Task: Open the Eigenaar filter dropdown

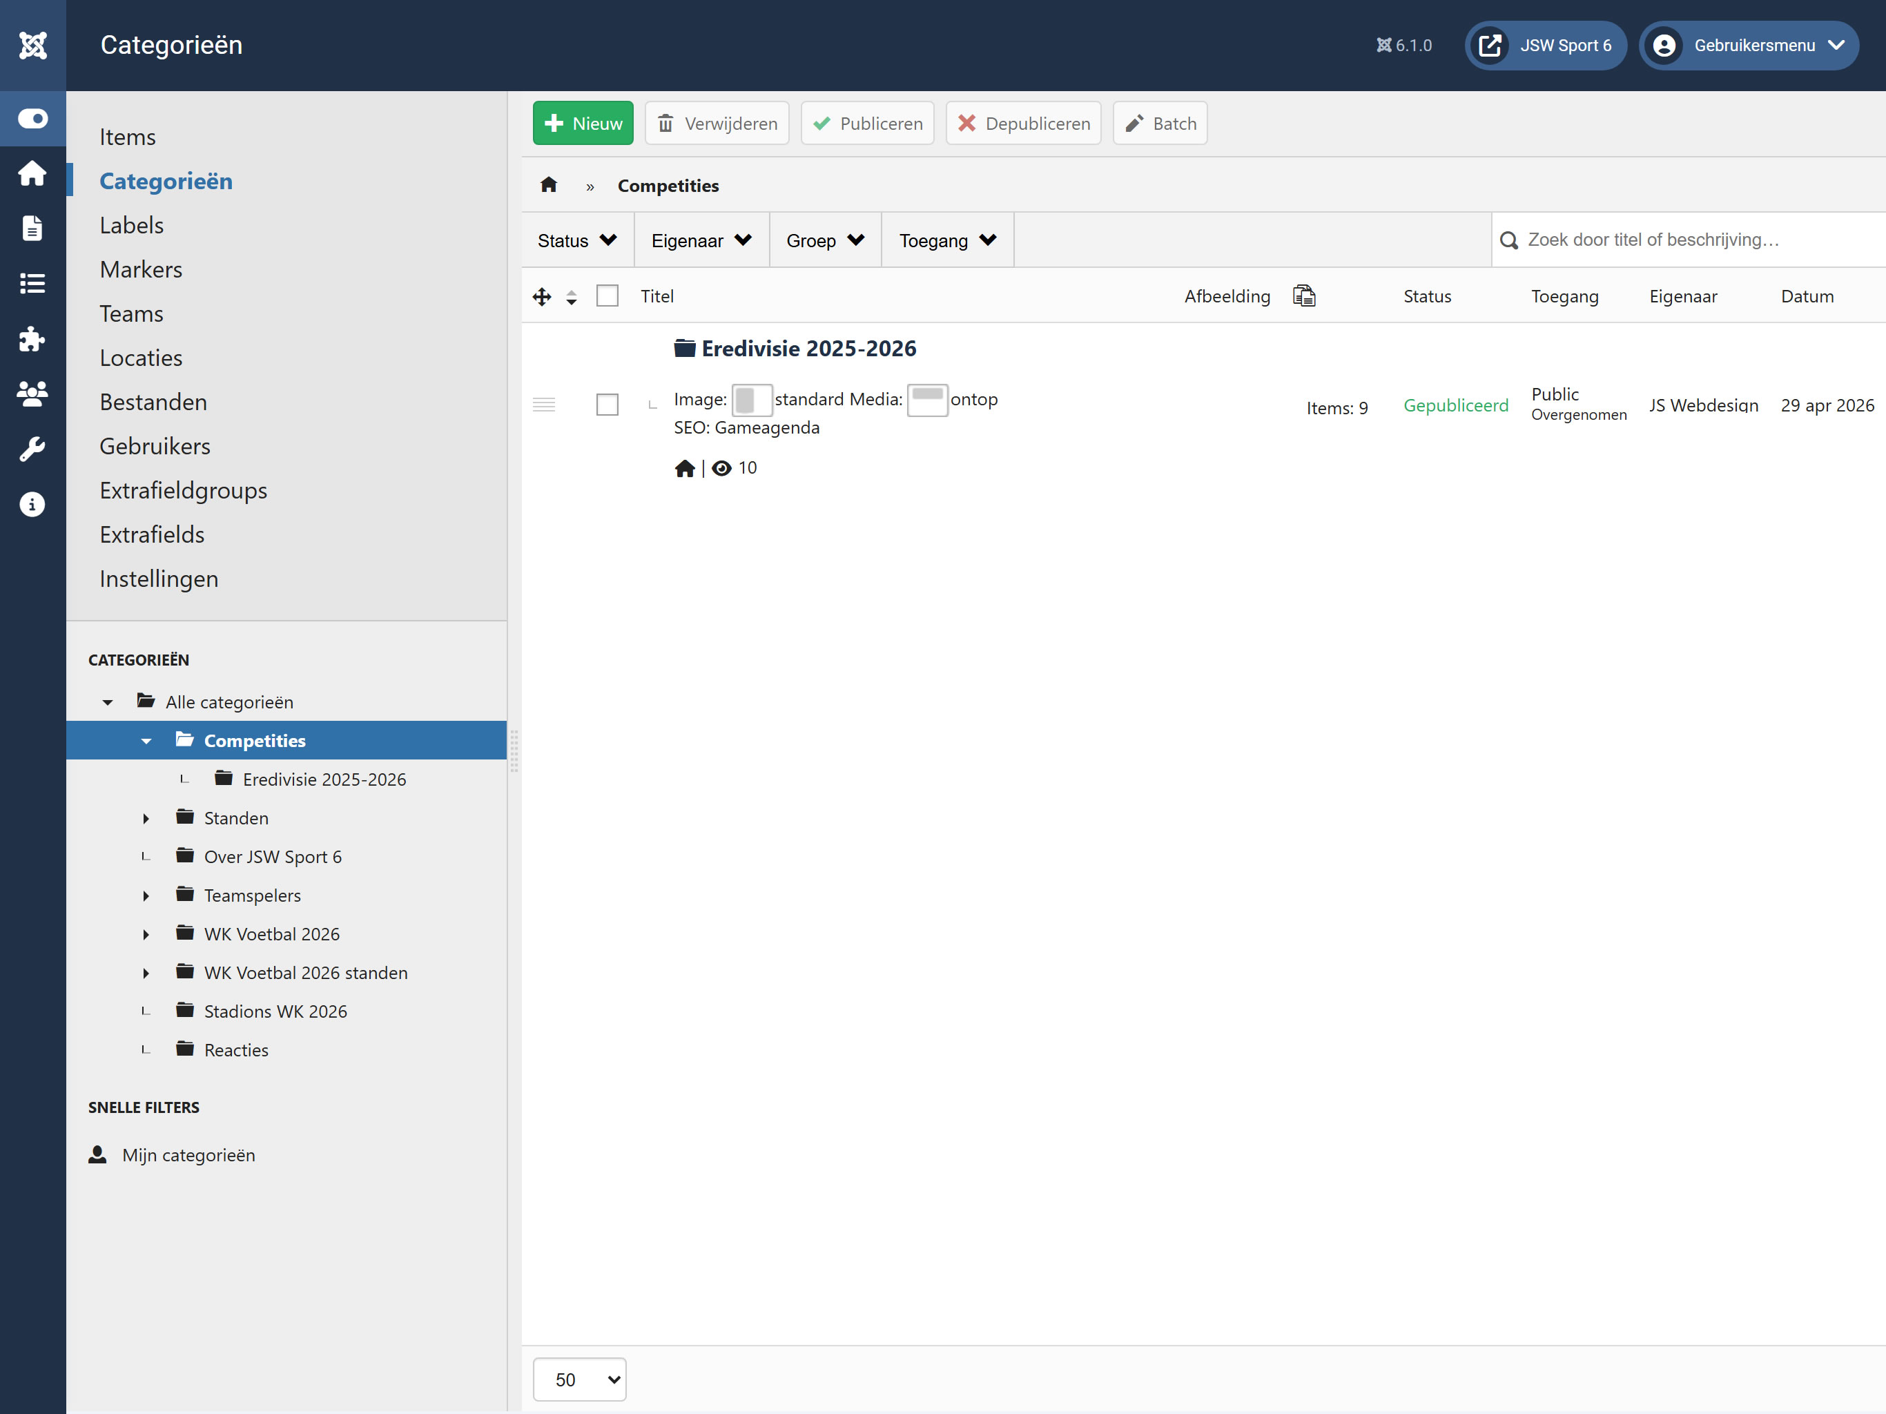Action: 701,240
